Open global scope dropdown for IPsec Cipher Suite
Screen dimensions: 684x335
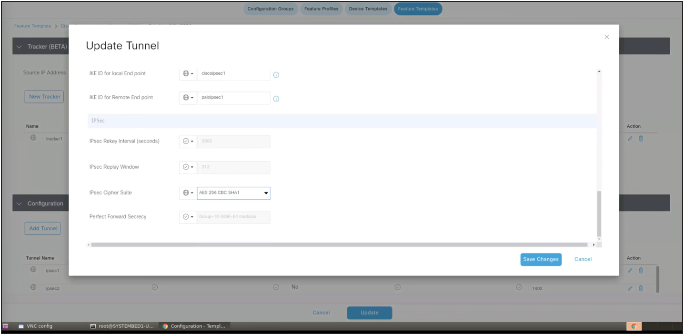pyautogui.click(x=188, y=193)
